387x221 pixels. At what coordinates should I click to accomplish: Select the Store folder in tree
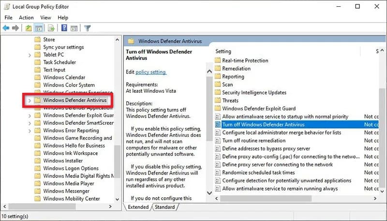49,40
